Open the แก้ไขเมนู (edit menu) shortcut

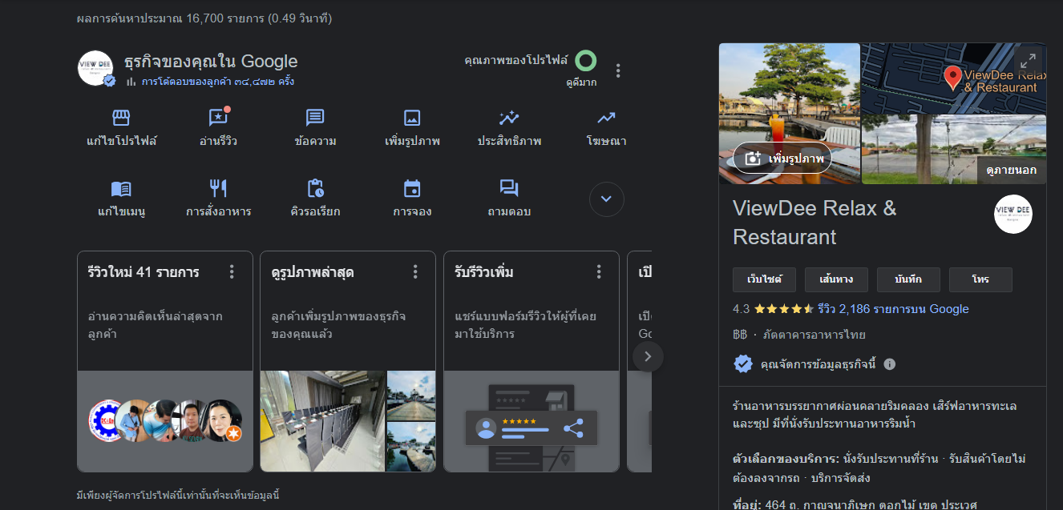[121, 199]
